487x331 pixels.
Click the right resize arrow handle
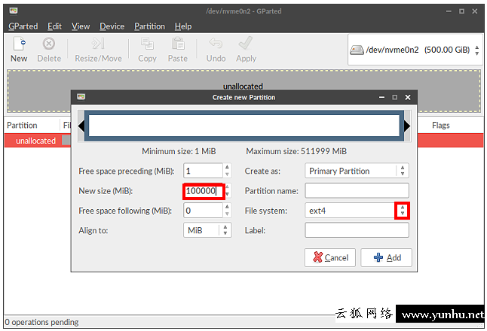point(407,126)
